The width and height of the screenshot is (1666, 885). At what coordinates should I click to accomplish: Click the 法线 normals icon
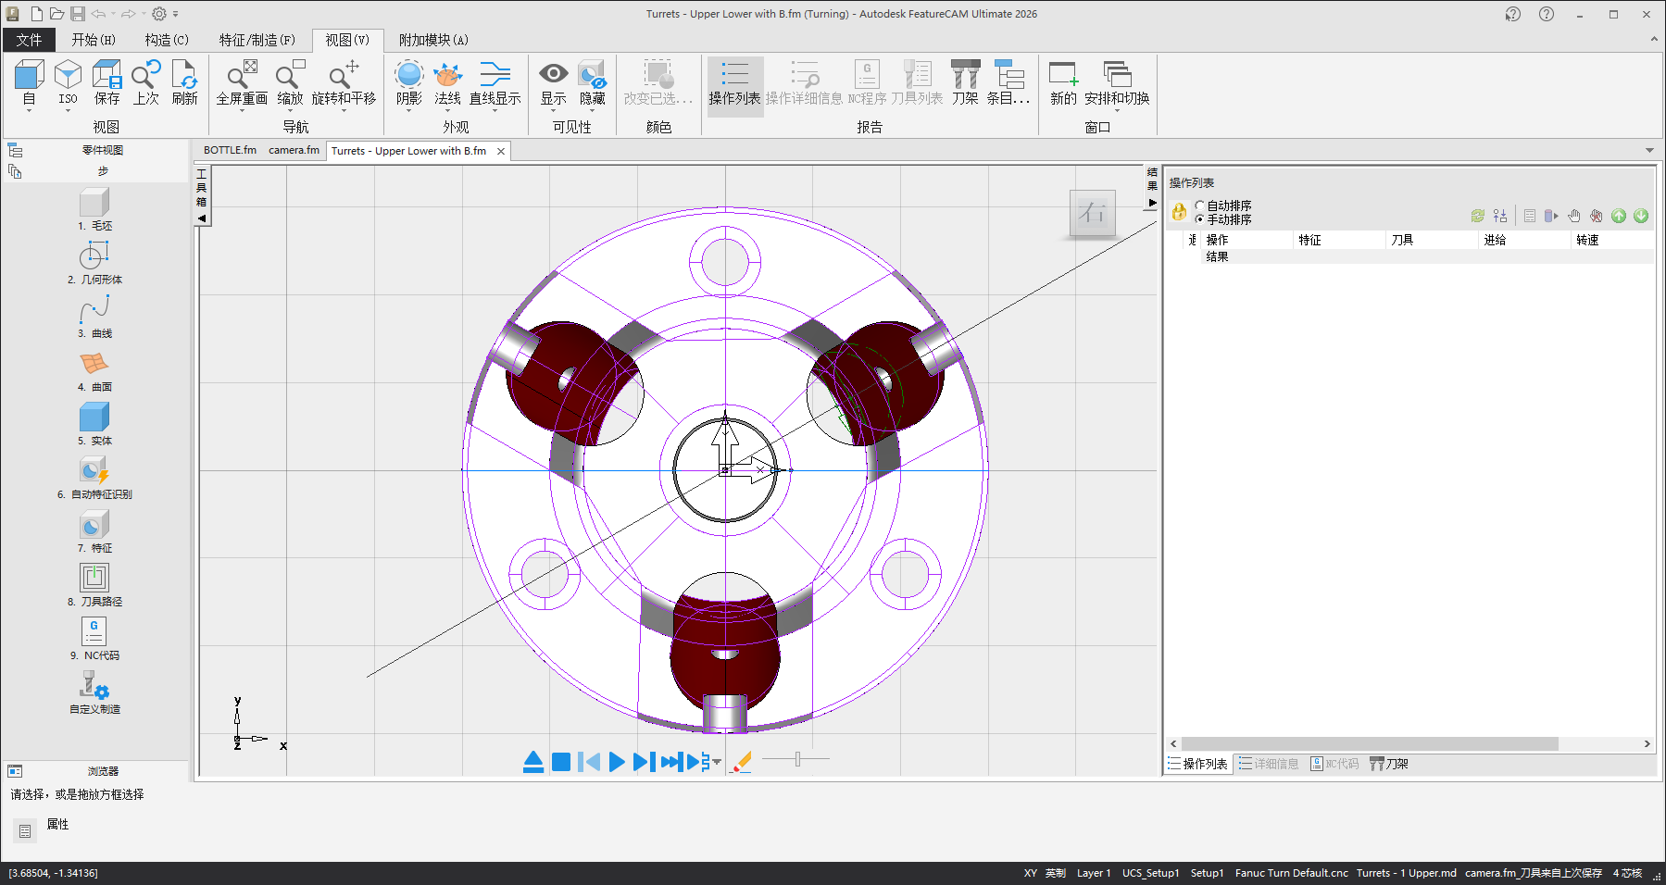(x=447, y=76)
